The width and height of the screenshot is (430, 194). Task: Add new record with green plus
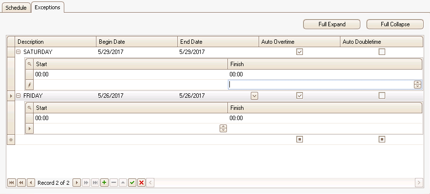(104, 183)
